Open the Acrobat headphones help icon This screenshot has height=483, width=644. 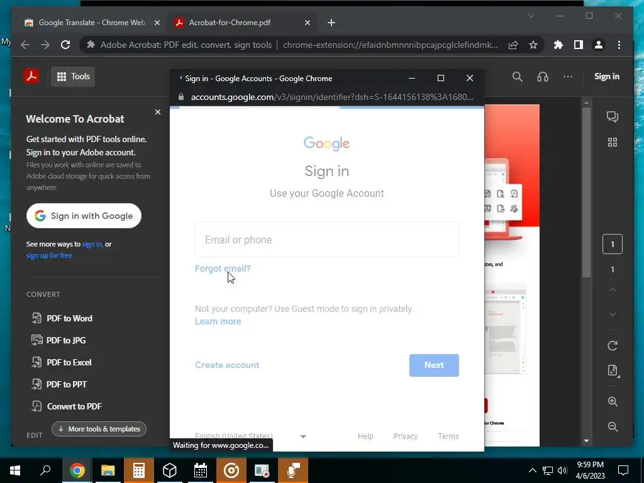pos(543,77)
